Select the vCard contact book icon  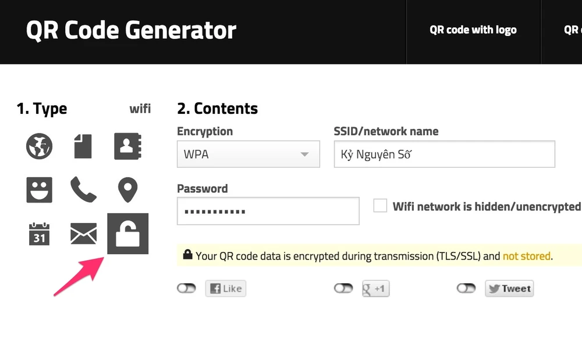[x=127, y=146]
